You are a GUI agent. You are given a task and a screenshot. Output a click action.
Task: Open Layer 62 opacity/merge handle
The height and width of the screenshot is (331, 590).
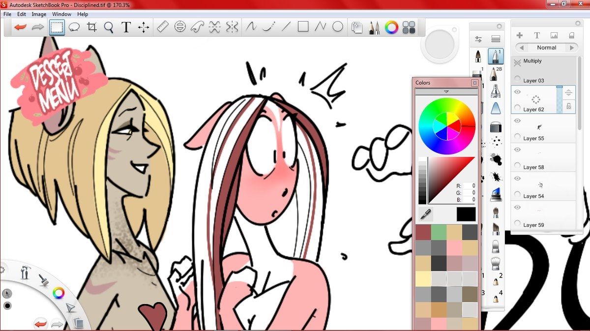point(568,92)
